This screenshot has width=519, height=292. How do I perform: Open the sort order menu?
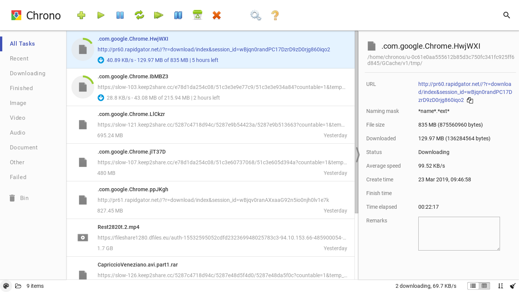(x=501, y=286)
